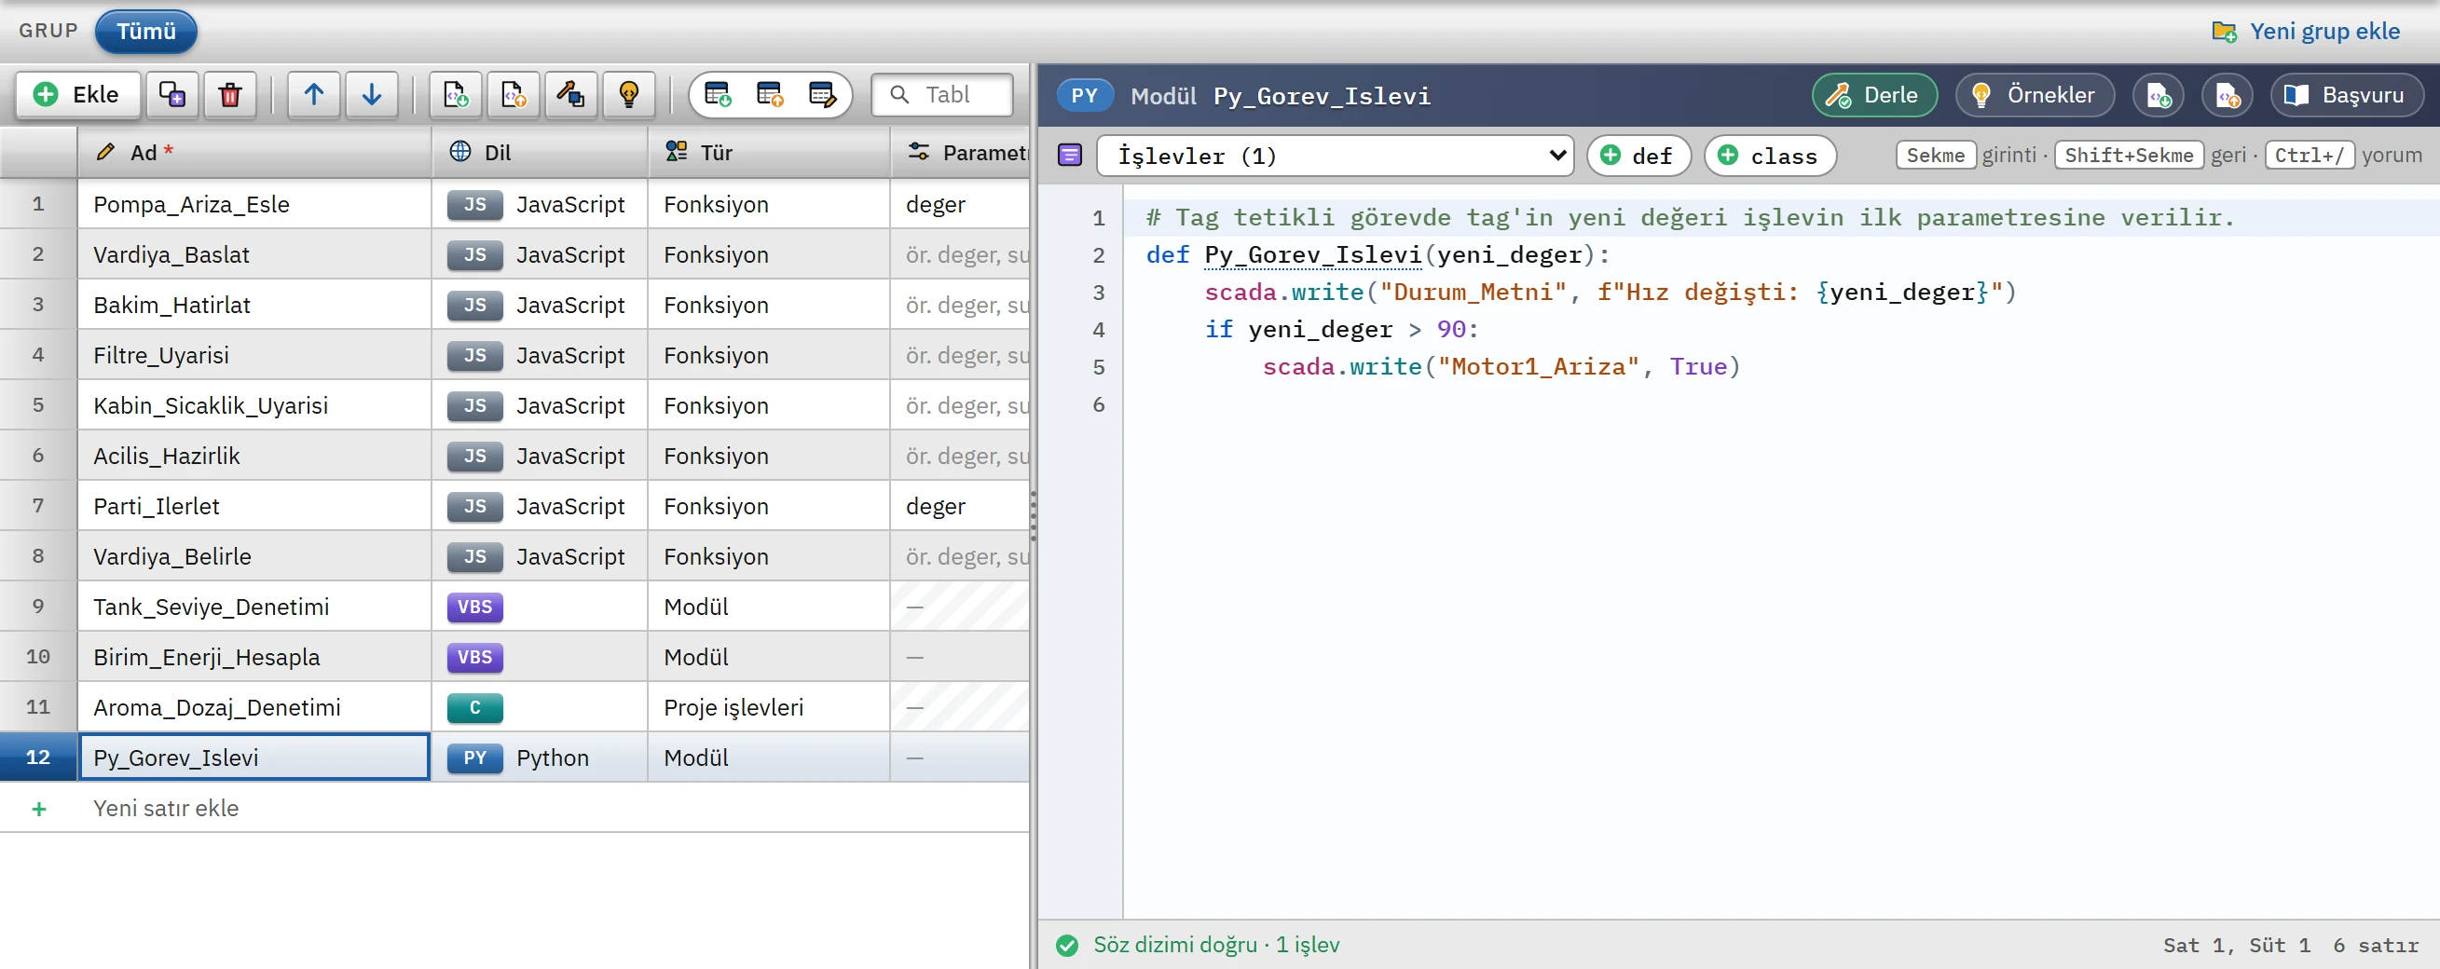This screenshot has height=969, width=2440.
Task: Click the Proje işlevleri type cell
Action: [x=769, y=707]
